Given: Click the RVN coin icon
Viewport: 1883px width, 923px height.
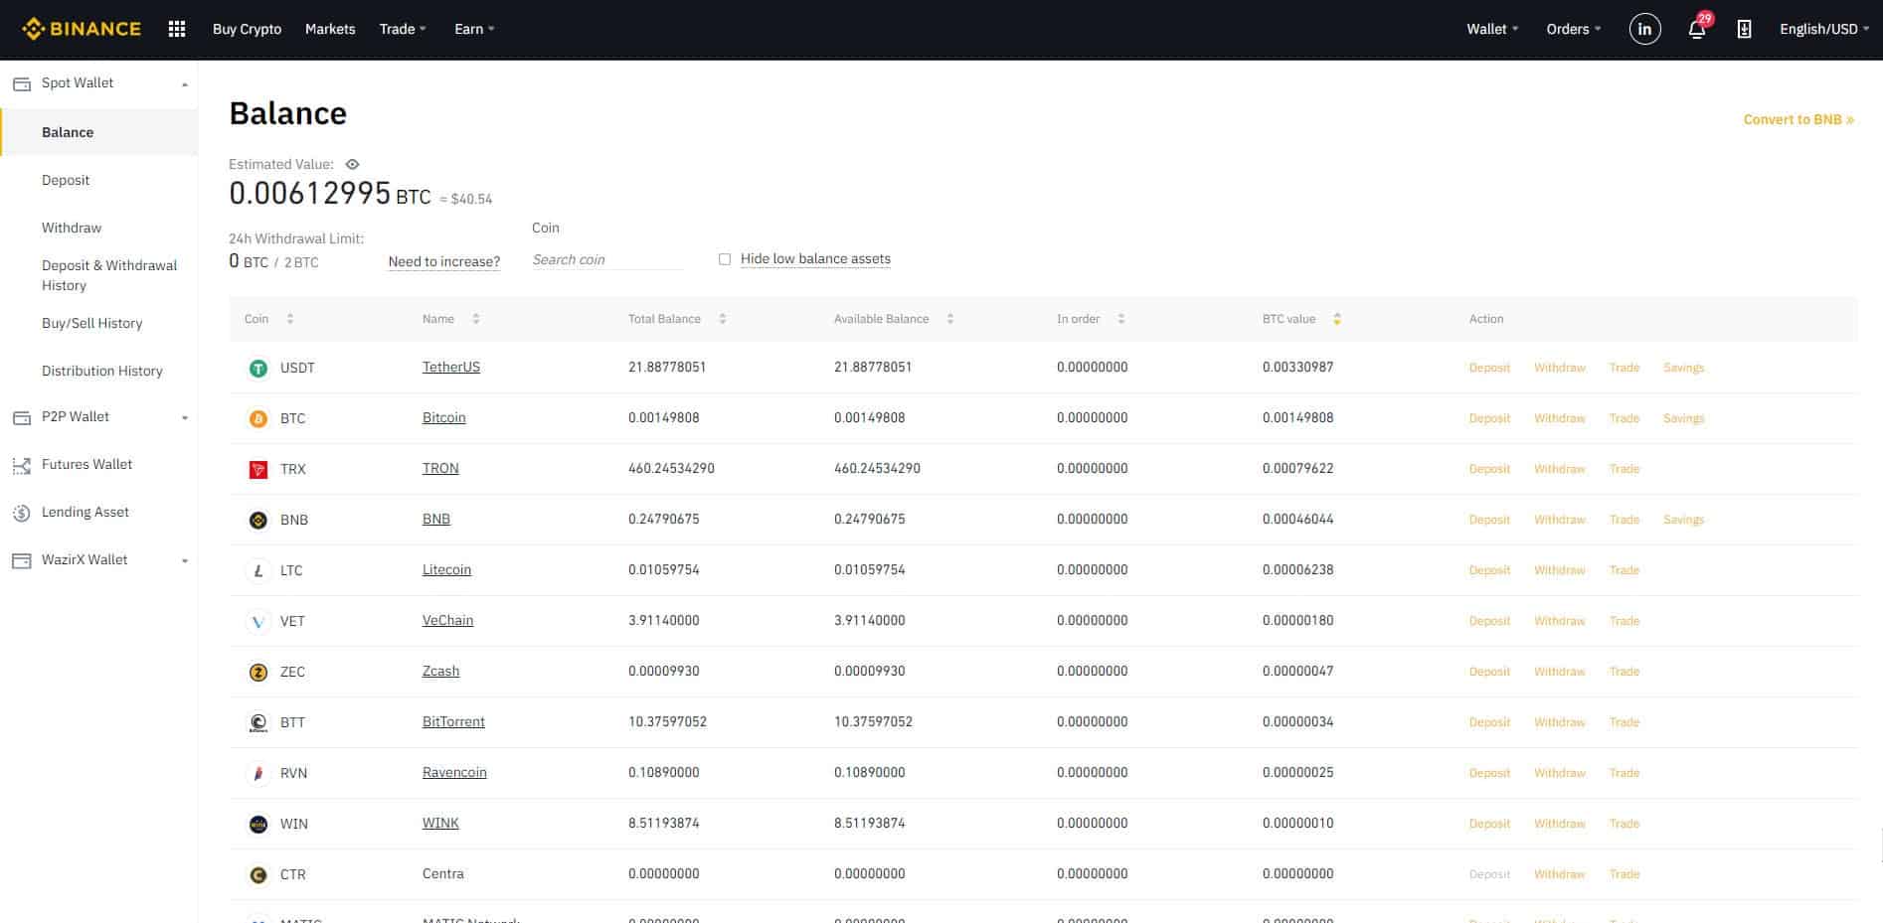Looking at the screenshot, I should point(258,774).
